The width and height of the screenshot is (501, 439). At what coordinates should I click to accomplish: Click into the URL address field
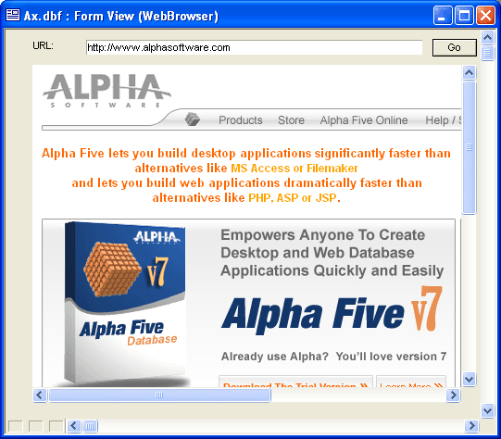254,47
